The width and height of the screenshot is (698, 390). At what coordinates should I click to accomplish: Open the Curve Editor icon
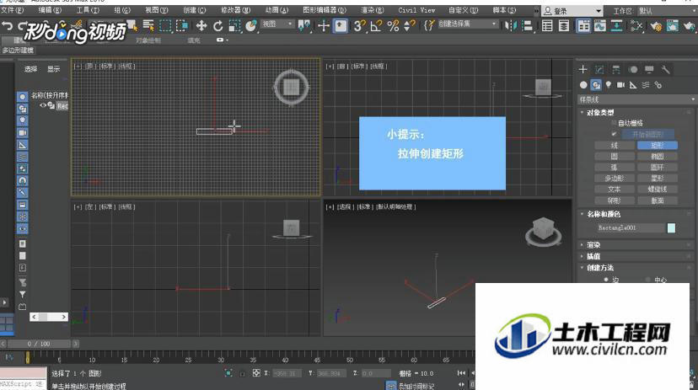click(x=599, y=26)
